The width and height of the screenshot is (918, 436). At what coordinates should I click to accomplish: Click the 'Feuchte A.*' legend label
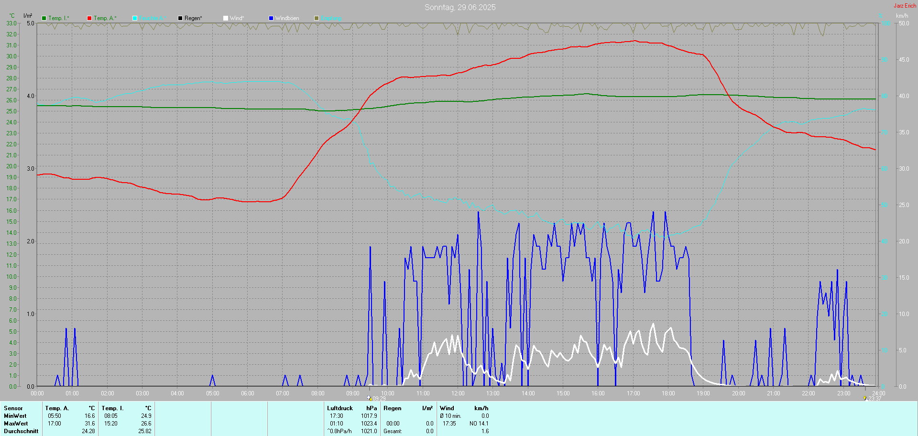coord(153,18)
